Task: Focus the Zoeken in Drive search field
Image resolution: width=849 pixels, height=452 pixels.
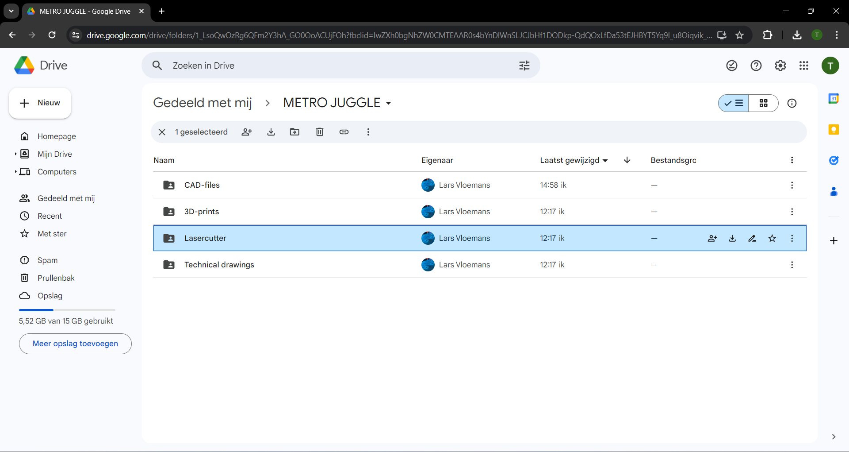Action: tap(340, 66)
